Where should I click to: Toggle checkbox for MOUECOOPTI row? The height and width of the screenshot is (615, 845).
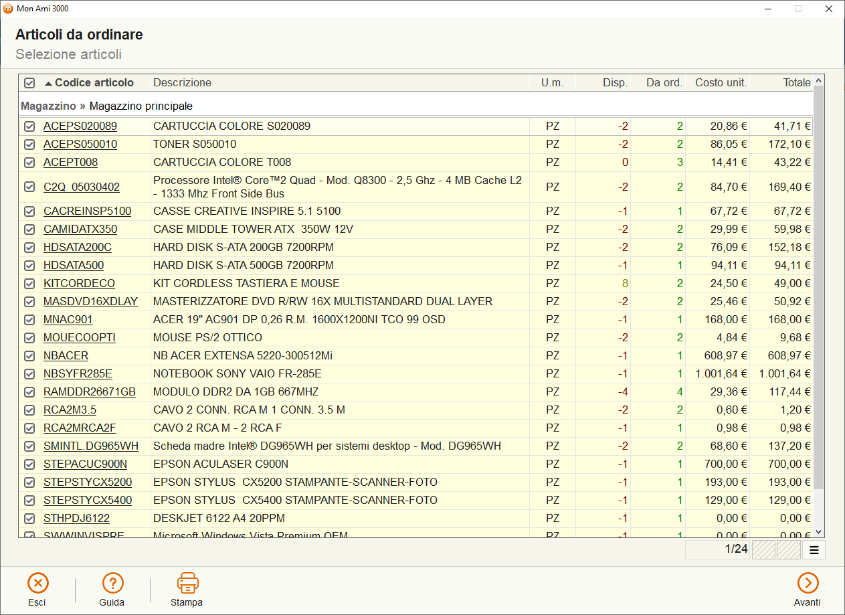coord(29,338)
